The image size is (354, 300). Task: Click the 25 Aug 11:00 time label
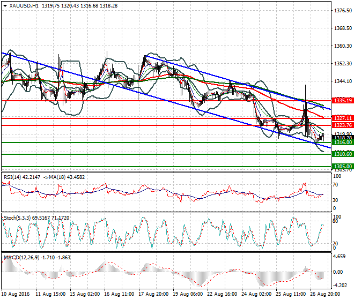pyautogui.click(x=291, y=294)
